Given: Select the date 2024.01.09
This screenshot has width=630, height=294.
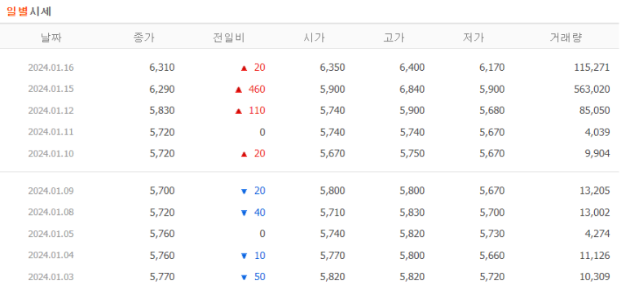Looking at the screenshot, I should coord(51,191).
